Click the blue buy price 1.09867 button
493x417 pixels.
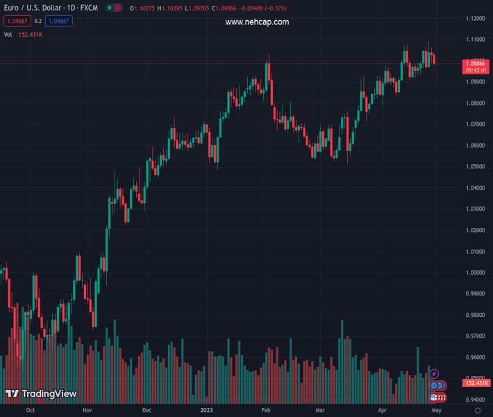click(59, 21)
